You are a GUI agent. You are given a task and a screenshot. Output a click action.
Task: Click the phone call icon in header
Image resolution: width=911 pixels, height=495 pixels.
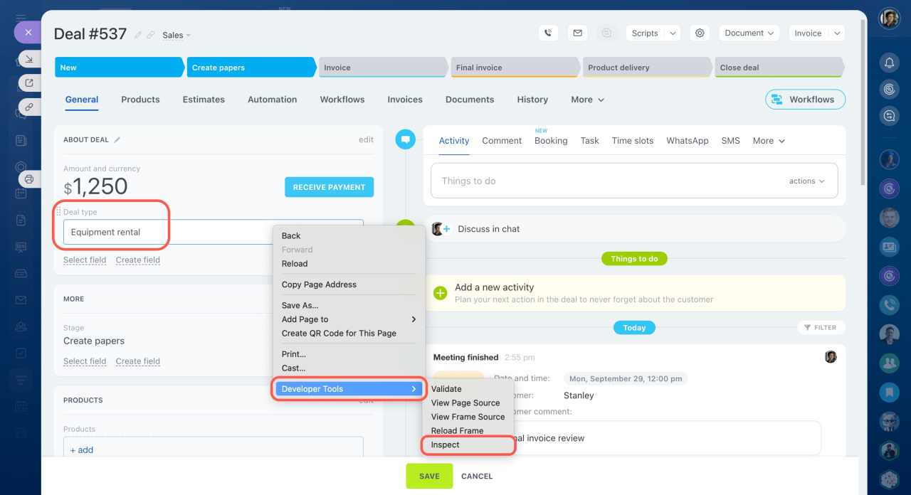point(547,33)
